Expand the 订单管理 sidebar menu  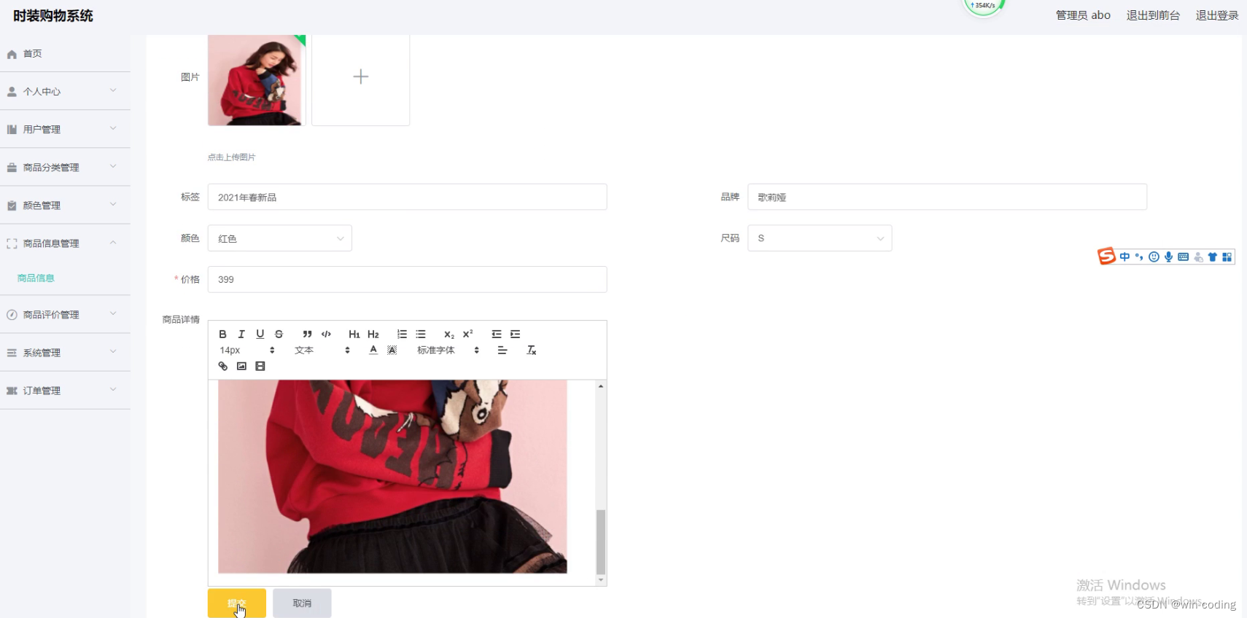click(x=65, y=391)
